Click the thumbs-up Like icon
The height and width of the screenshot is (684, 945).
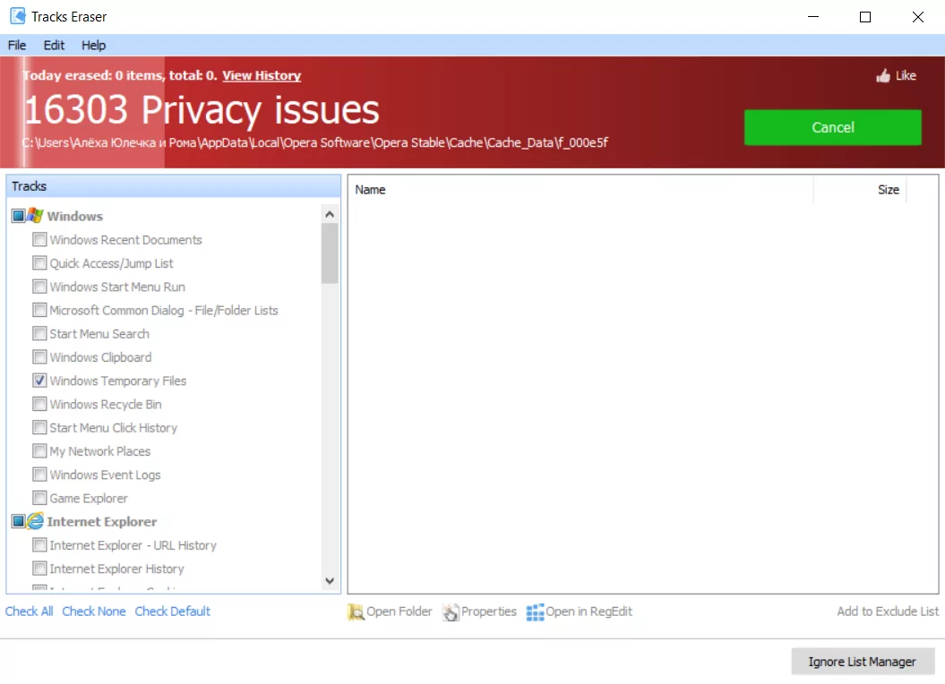[883, 75]
